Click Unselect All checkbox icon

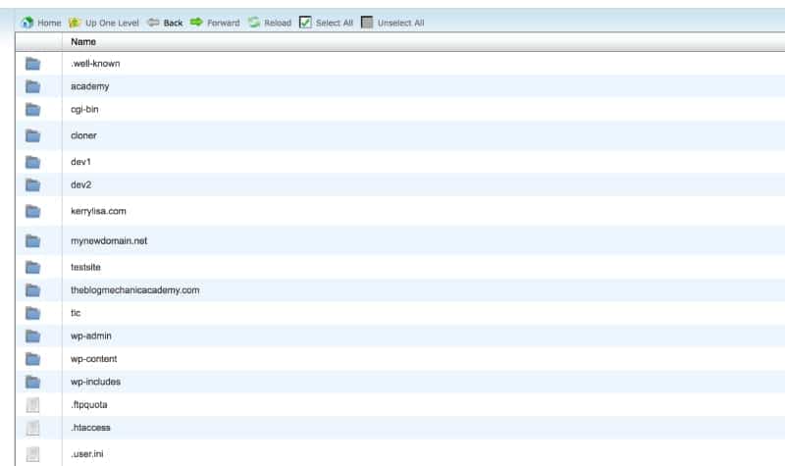(x=368, y=23)
